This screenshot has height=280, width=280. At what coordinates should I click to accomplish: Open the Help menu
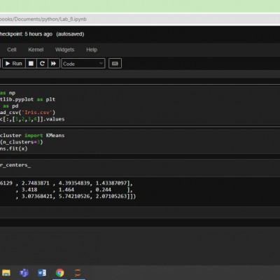coord(92,50)
